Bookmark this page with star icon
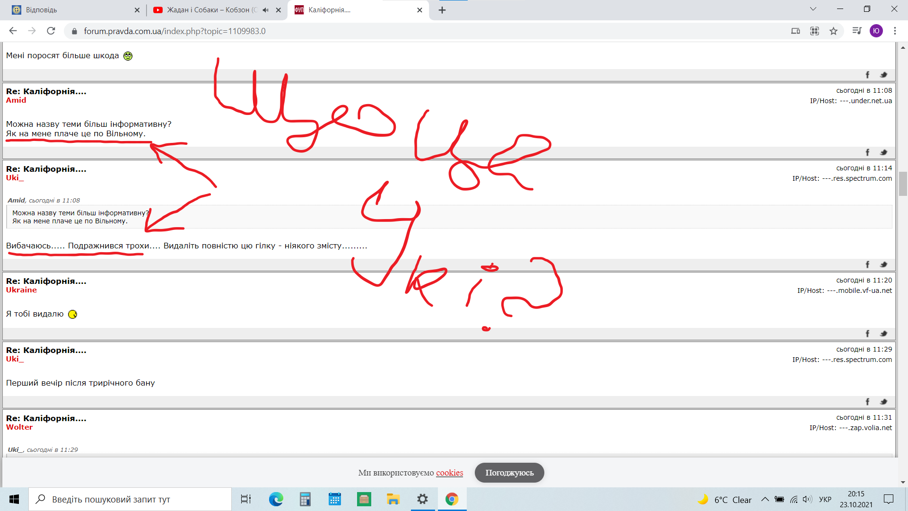This screenshot has width=908, height=511. pyautogui.click(x=833, y=31)
